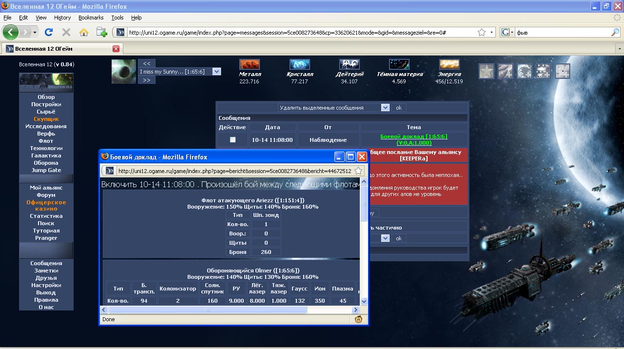
Task: Open the Боевой доклад [1:65:6] link
Action: tap(414, 139)
